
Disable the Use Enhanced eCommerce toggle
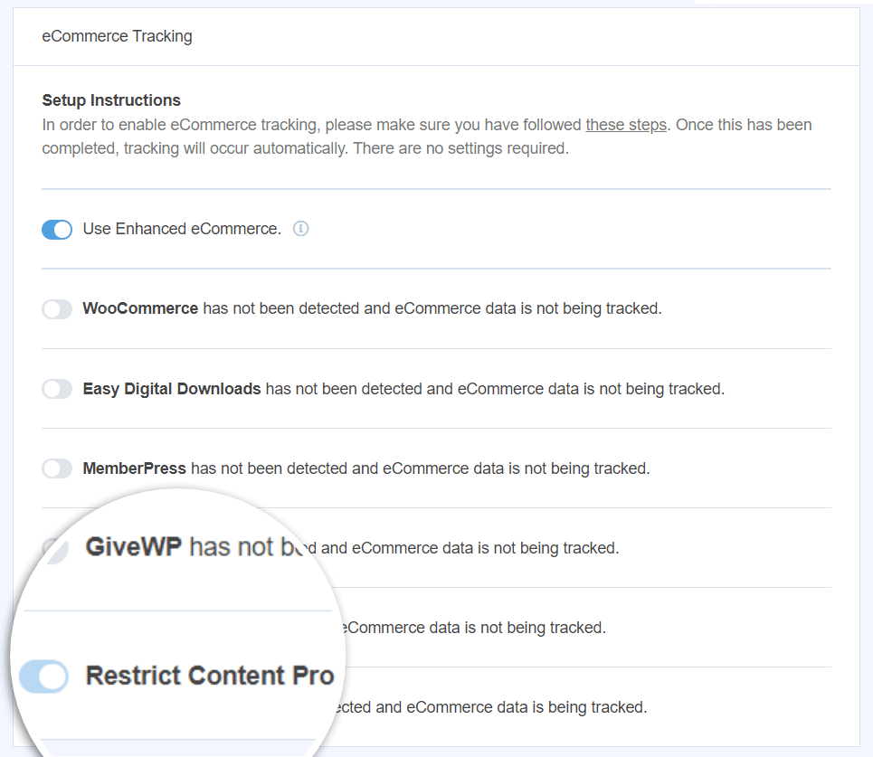(56, 229)
